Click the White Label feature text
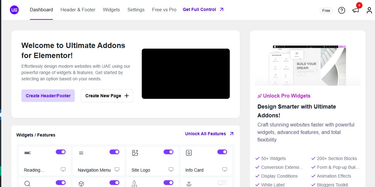 [273, 184]
